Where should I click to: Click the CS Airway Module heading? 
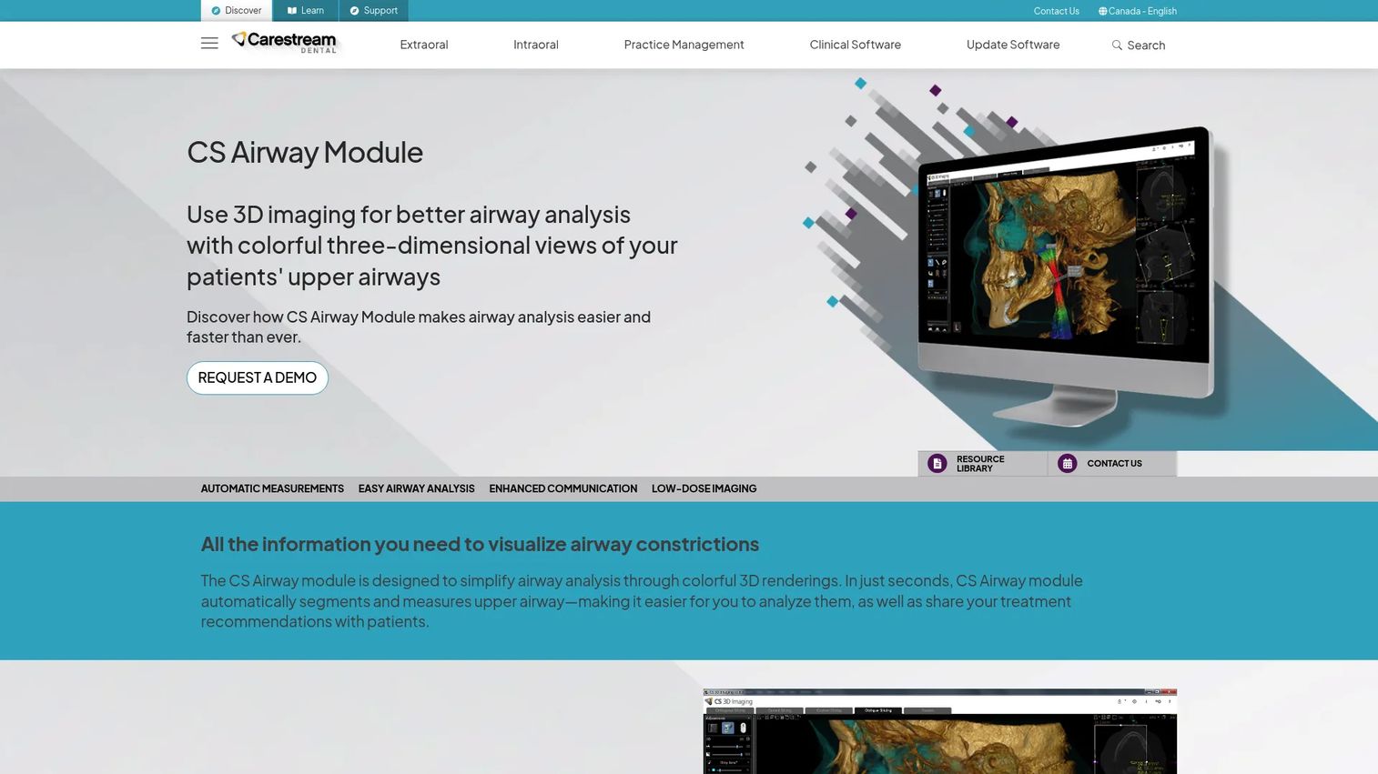tap(305, 152)
